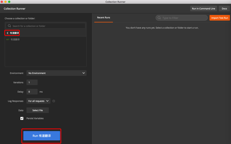Click the yellow macOS minimize button
The image size is (231, 144).
[5, 2]
